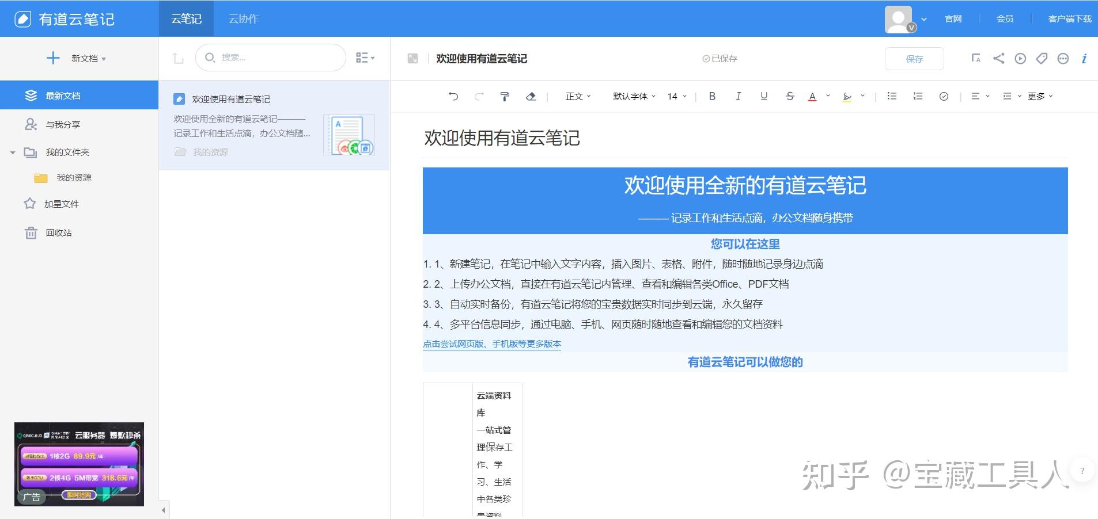Open line spacing dropdown
Viewport: 1098px width, 519px height.
[x=1012, y=96]
